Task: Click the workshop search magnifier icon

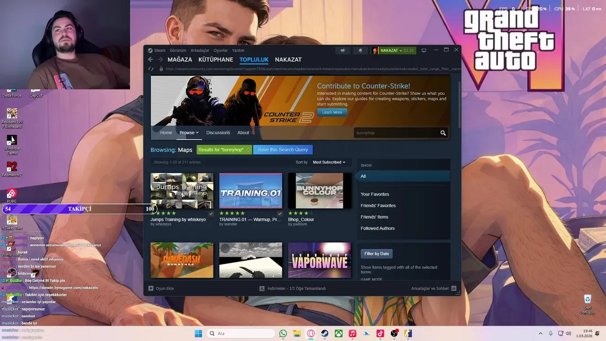Action: coord(443,133)
